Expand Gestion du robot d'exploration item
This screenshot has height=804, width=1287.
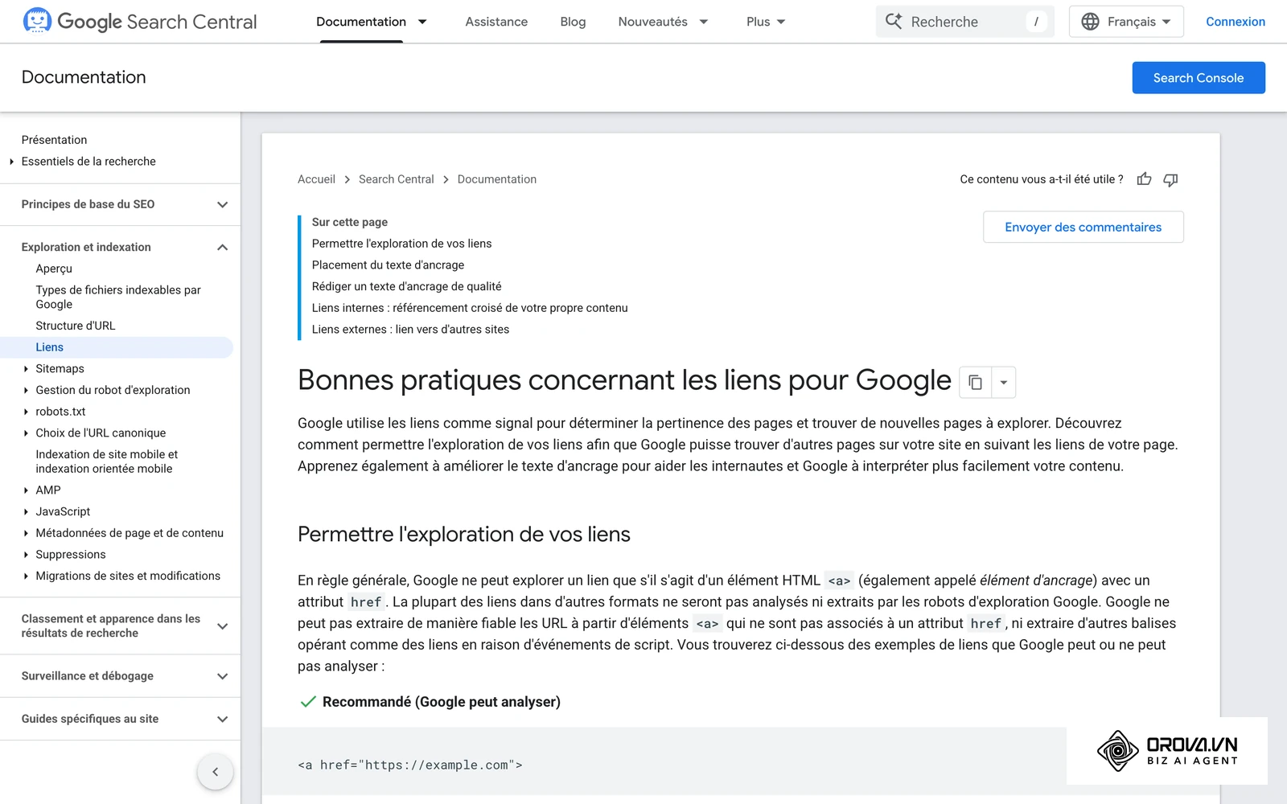(x=27, y=390)
